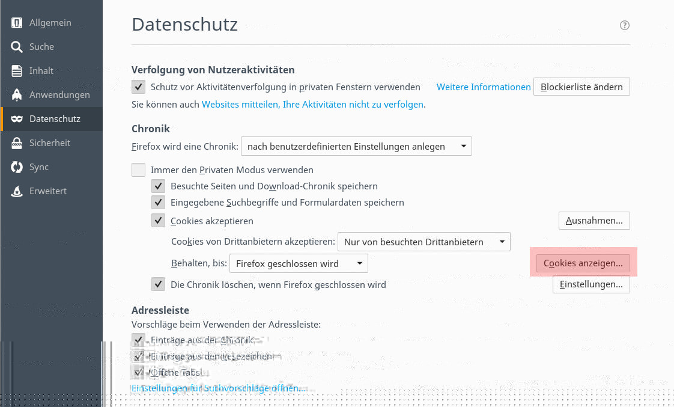Click the Sync arrows icon
Image resolution: width=674 pixels, height=407 pixels.
[17, 167]
